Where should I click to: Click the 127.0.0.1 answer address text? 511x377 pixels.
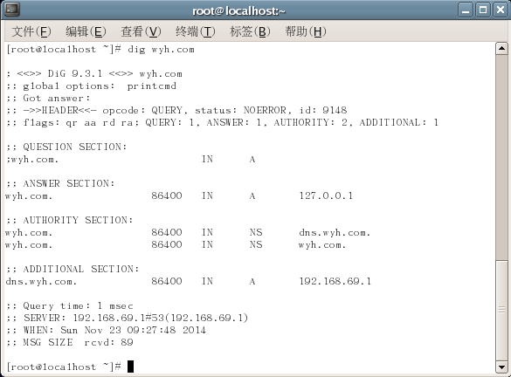(x=326, y=195)
